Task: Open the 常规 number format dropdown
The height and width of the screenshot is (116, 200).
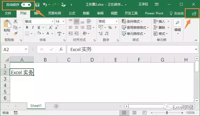Action: 117,21
